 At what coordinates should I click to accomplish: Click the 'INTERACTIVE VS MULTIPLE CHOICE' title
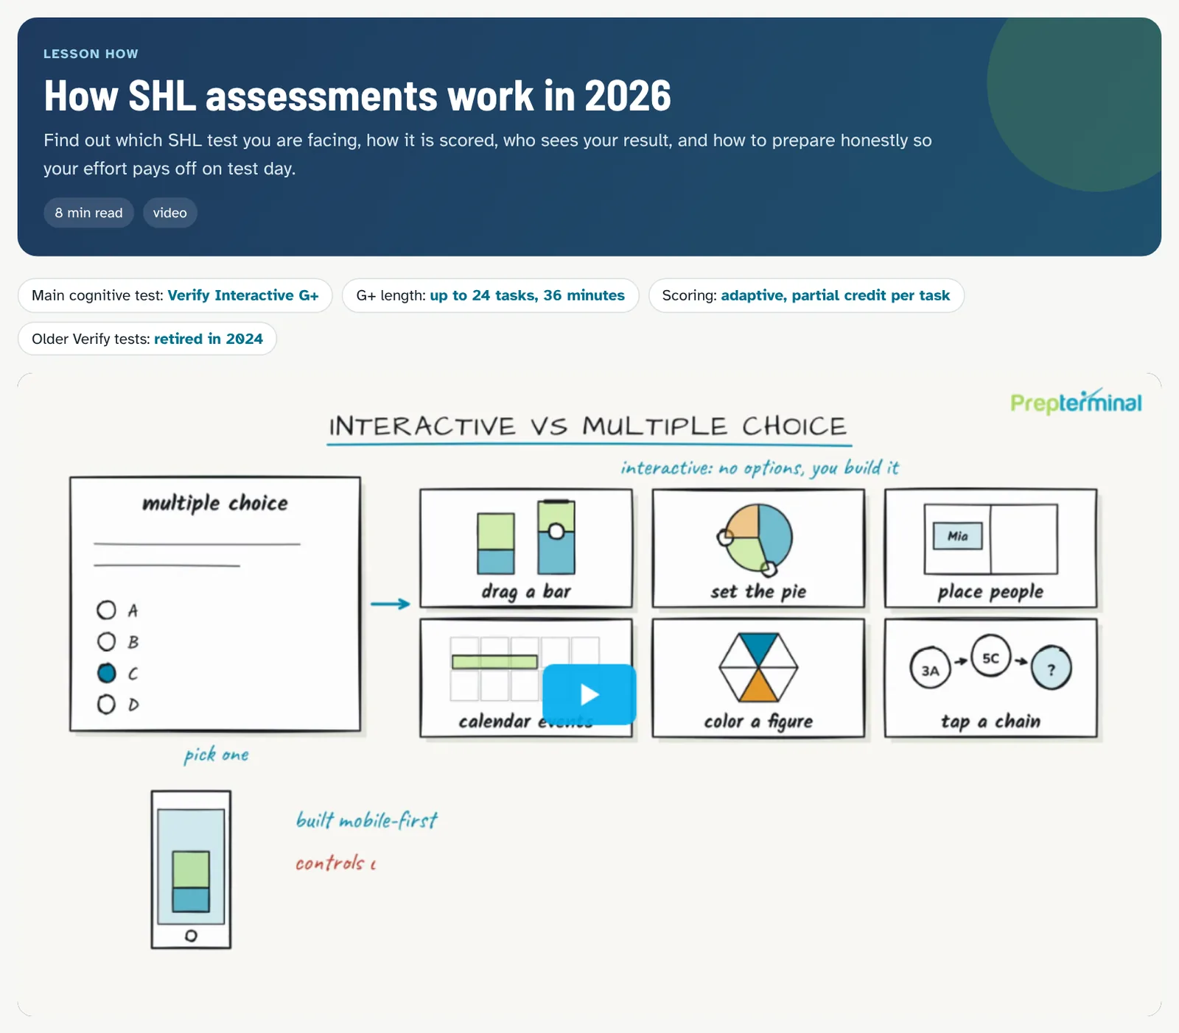click(588, 426)
